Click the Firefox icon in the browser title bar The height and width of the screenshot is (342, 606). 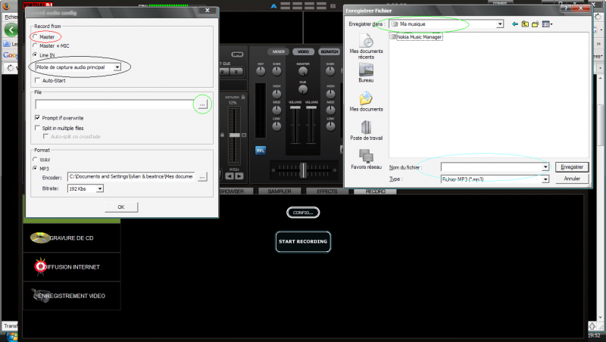(6, 6)
